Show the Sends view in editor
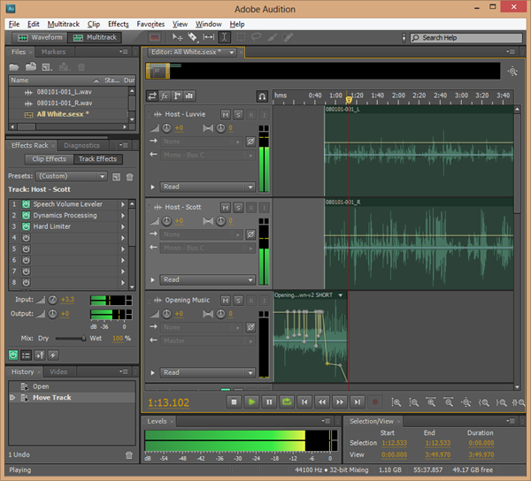 177,96
